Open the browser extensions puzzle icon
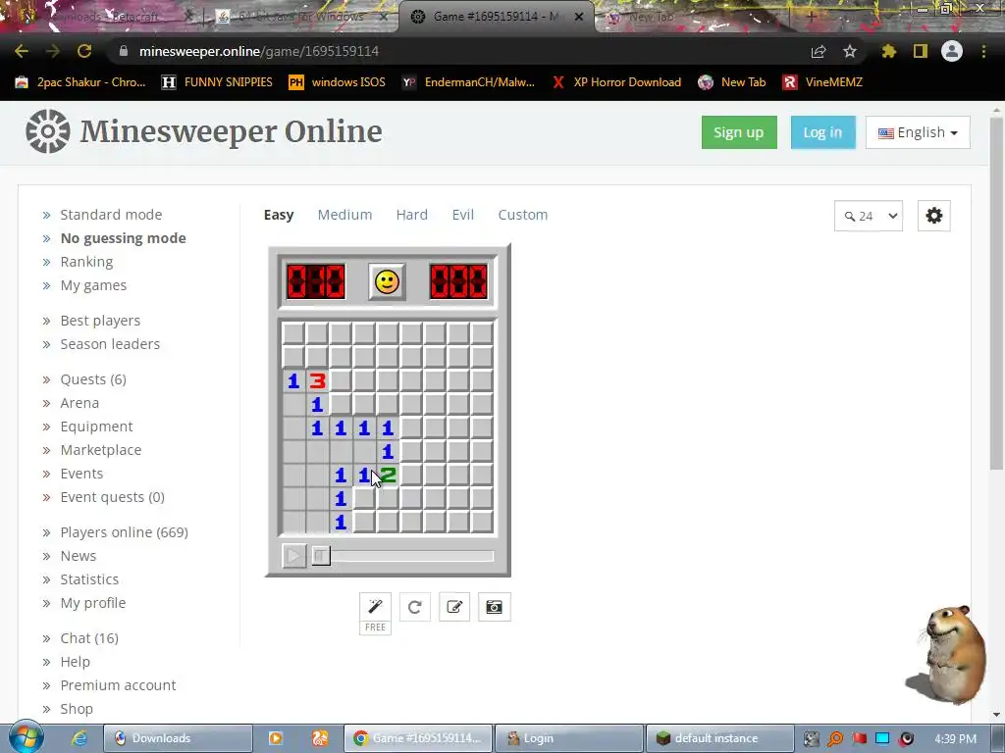 coord(889,51)
